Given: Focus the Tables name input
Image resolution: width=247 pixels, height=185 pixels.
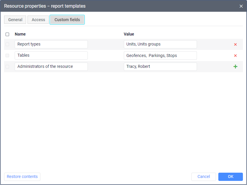Looking at the screenshot, I should [x=51, y=55].
